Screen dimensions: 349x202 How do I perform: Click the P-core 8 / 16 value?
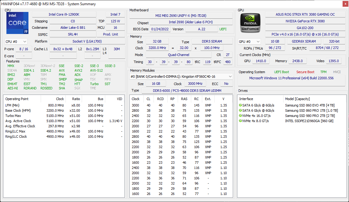click(x=24, y=49)
